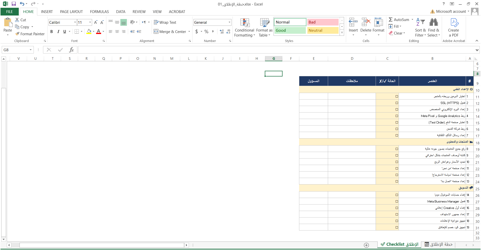Tick checkbox in item 13 row
481x250 pixels.
point(397,181)
